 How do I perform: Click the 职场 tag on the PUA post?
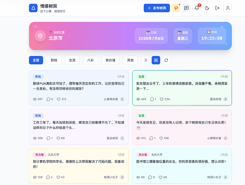(38, 77)
